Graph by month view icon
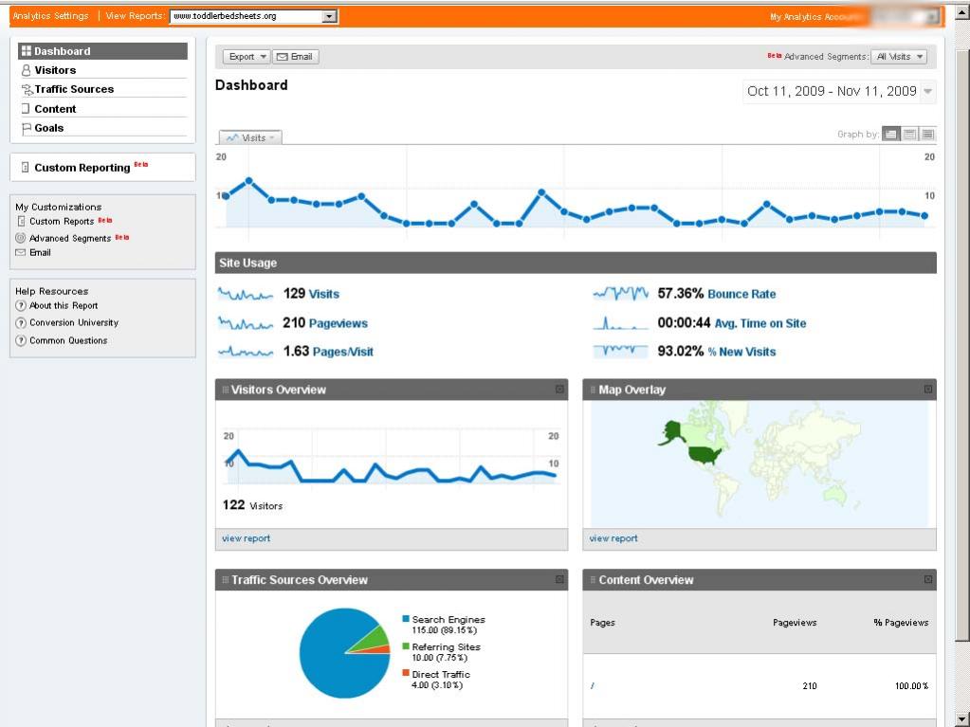The height and width of the screenshot is (727, 970). (x=927, y=135)
